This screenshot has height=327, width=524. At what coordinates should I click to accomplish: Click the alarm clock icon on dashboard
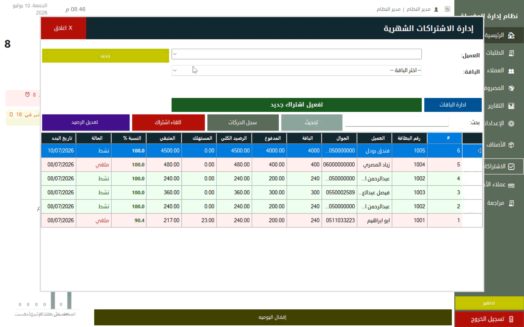point(27,94)
